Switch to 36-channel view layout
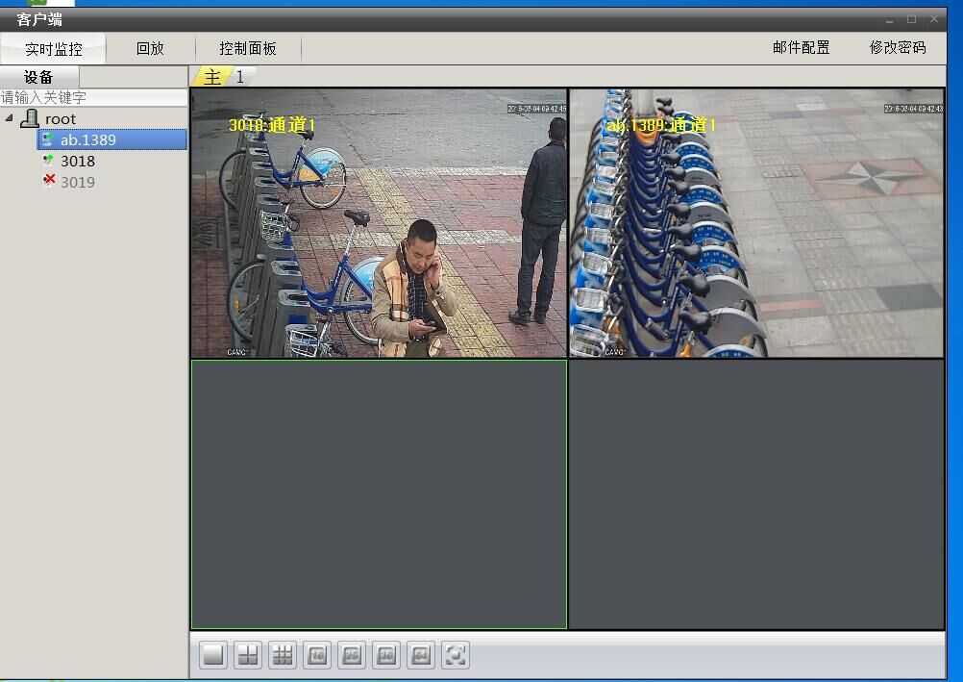The width and height of the screenshot is (963, 682). tap(386, 656)
